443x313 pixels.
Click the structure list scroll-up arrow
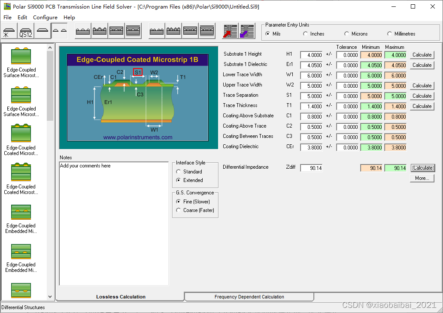click(50, 48)
